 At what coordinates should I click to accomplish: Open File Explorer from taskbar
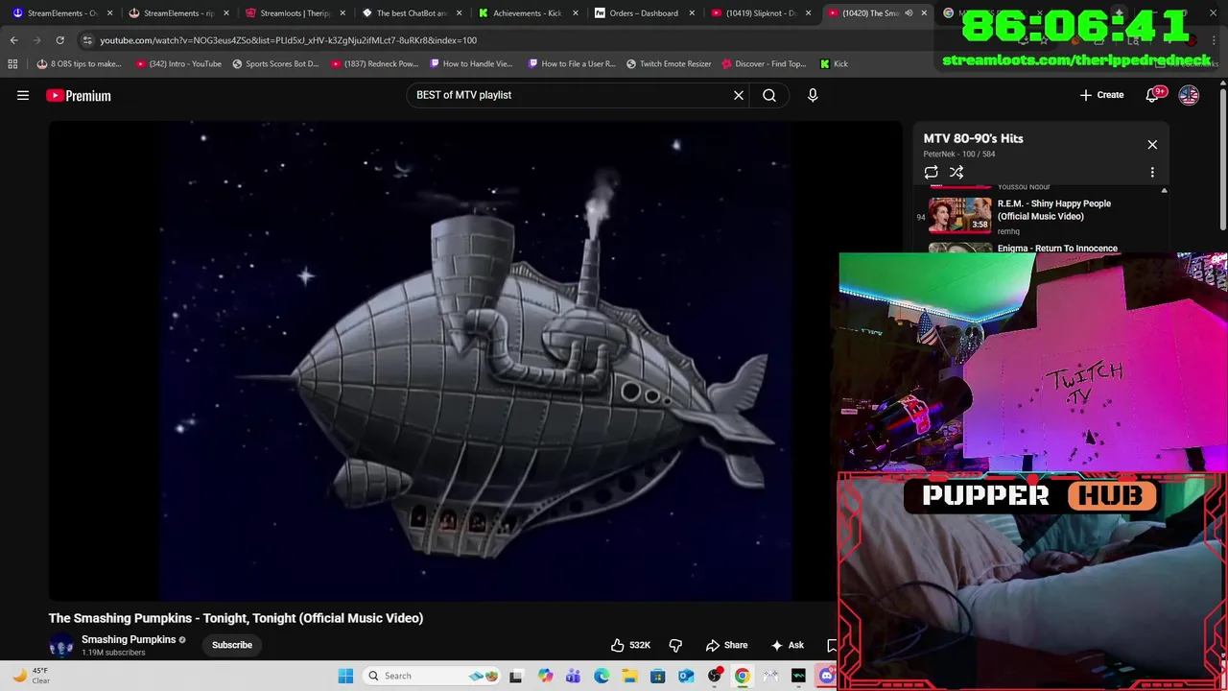pyautogui.click(x=629, y=676)
